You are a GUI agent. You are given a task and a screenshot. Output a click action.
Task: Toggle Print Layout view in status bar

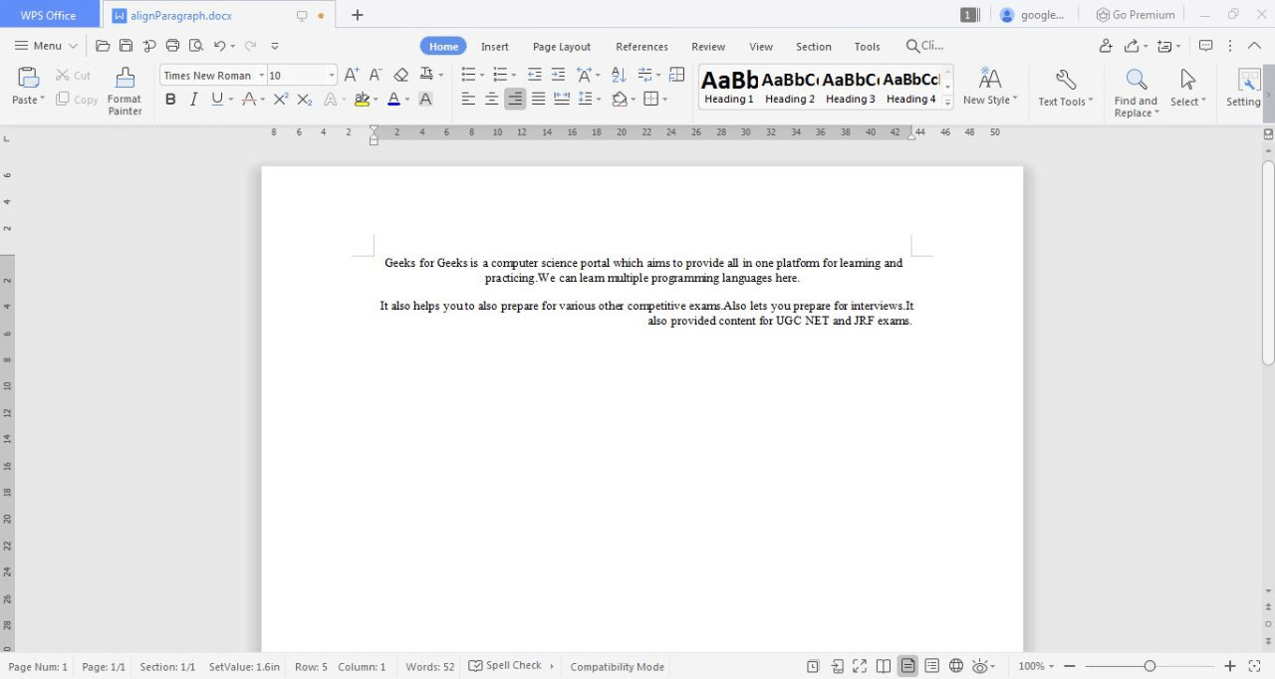(x=907, y=666)
